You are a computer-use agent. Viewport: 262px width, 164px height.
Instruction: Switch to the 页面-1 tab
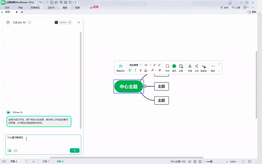coord(46,161)
